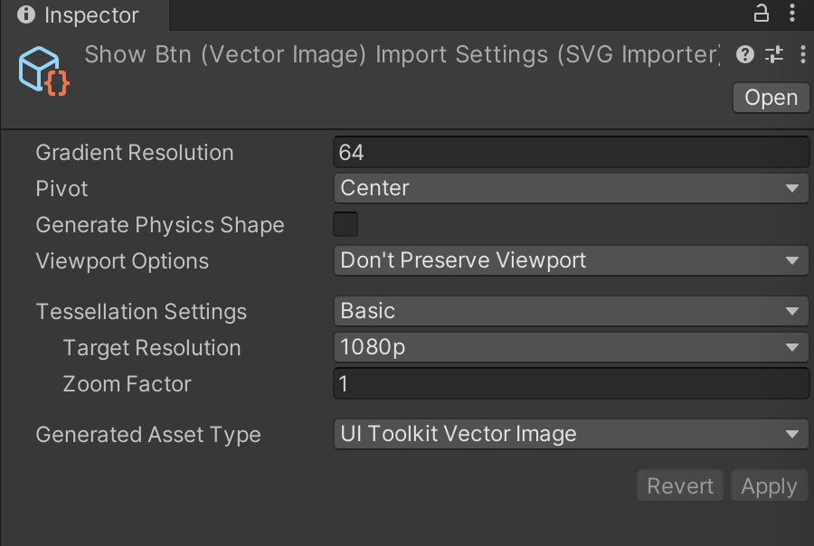Image resolution: width=814 pixels, height=546 pixels.
Task: Click the Revert button
Action: point(680,486)
